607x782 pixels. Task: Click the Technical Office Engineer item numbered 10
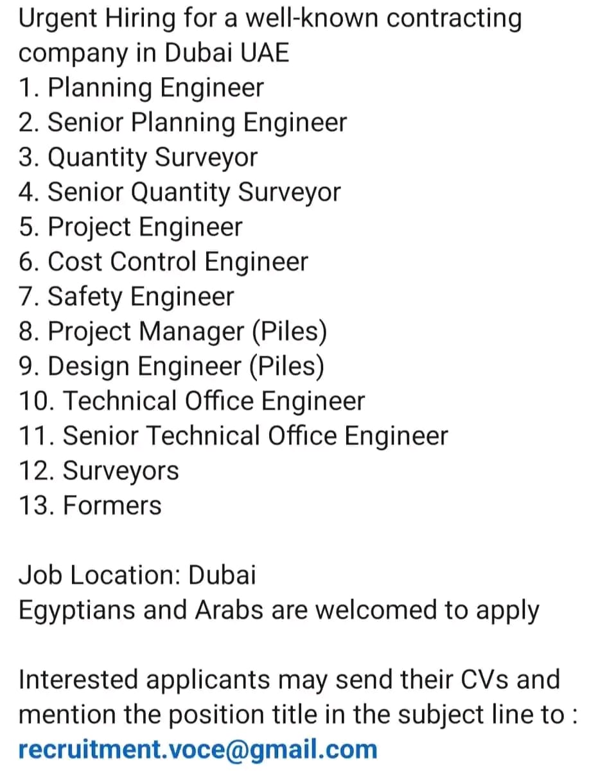191,401
